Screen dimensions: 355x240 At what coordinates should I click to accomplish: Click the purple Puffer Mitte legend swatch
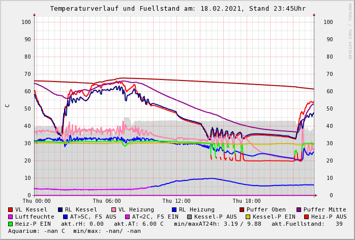point(299,209)
